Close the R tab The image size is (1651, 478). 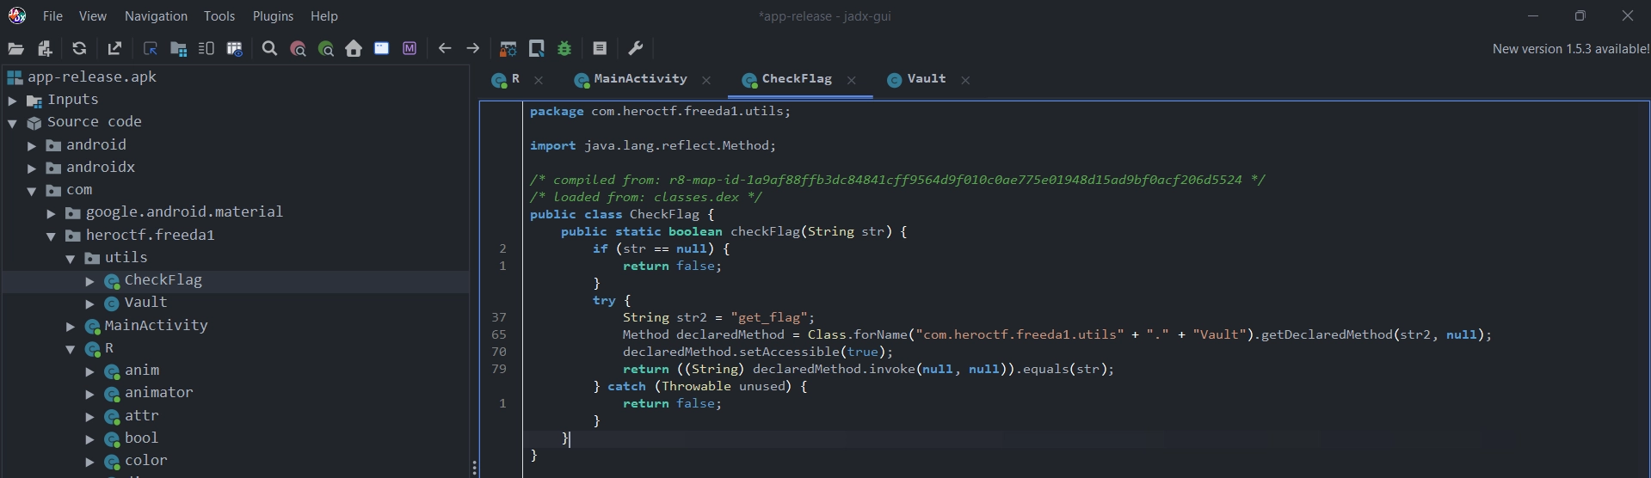539,80
